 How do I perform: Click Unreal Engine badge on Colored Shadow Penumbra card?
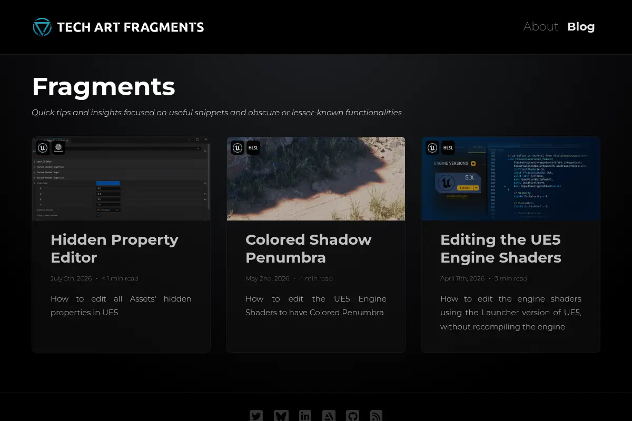tap(238, 148)
